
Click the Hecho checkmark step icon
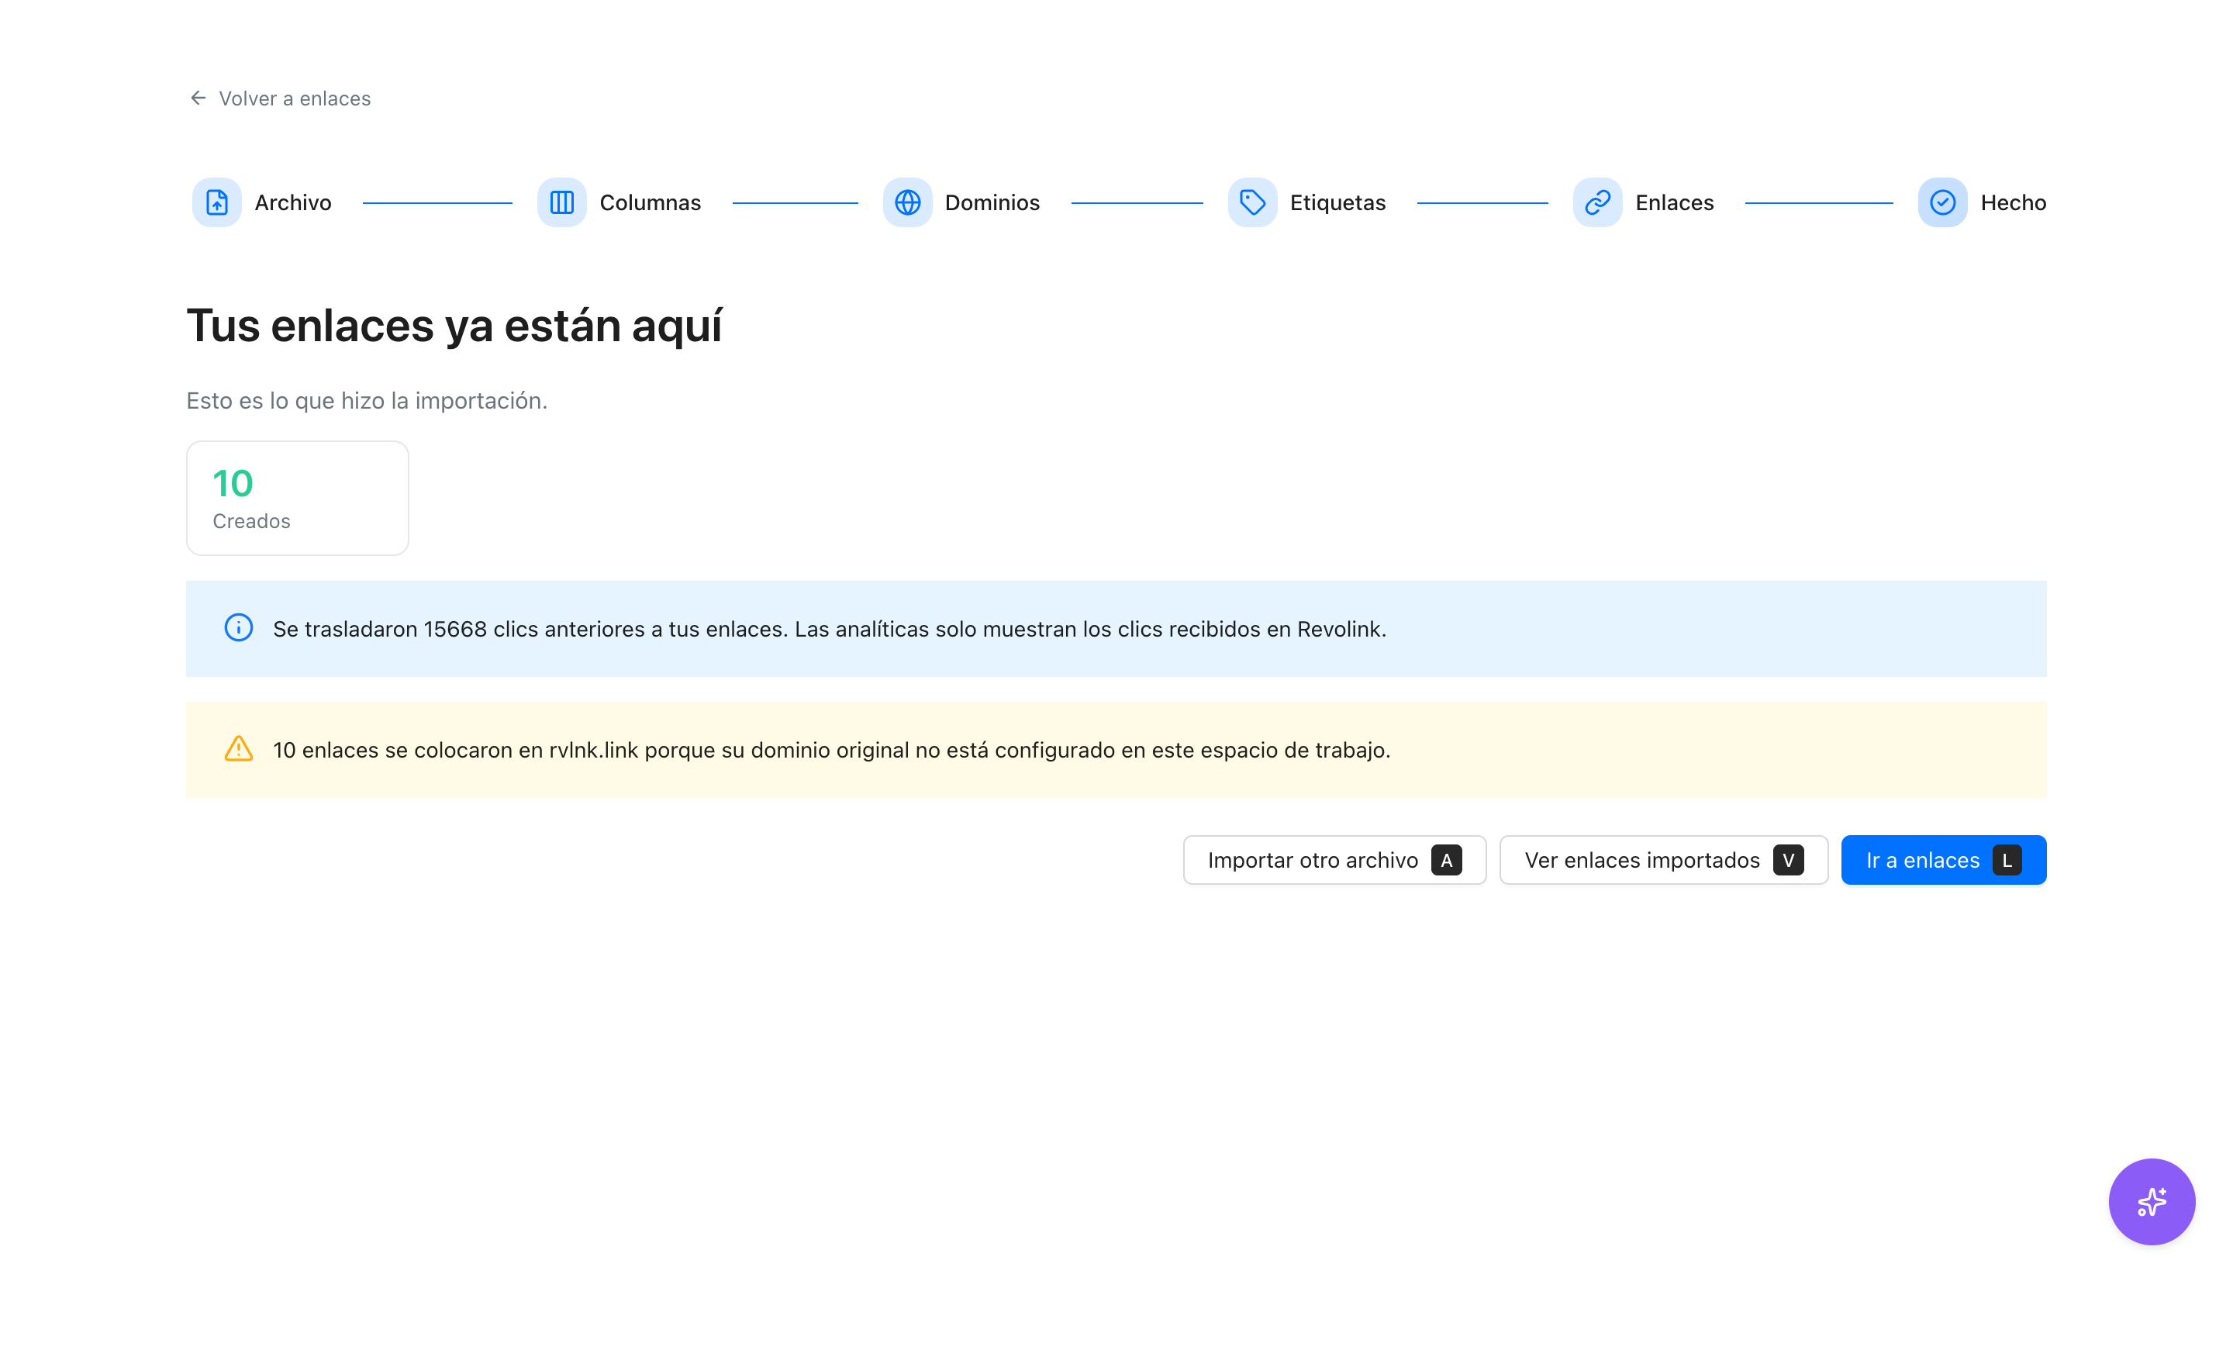1942,202
